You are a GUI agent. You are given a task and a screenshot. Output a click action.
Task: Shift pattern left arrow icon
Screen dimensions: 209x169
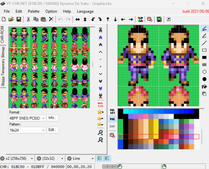click(x=123, y=19)
